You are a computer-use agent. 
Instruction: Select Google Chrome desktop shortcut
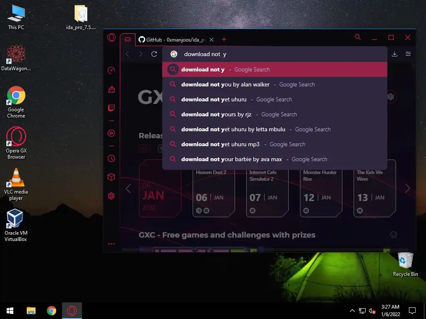click(x=16, y=102)
